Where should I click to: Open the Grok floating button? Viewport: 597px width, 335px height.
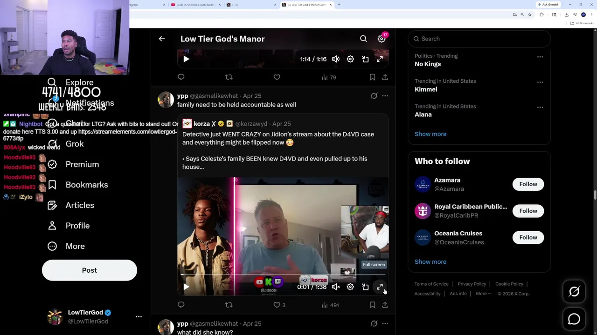coord(574,292)
